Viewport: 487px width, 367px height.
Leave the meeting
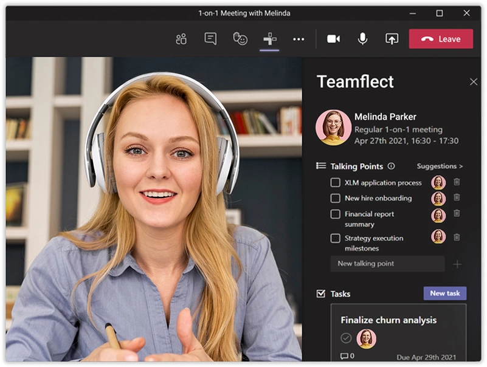[x=441, y=38]
